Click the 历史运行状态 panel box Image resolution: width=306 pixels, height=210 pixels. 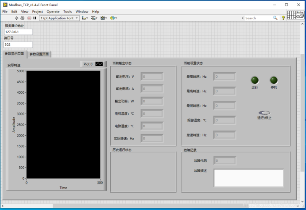coord(143,172)
